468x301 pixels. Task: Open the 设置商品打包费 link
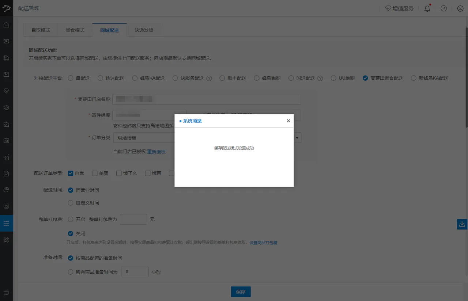(x=263, y=243)
